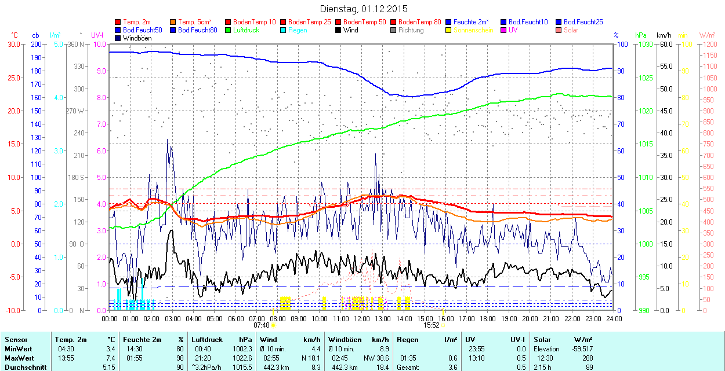Click the Luftdruck column header in table
Viewport: 725px width, 371px height.
tap(208, 339)
